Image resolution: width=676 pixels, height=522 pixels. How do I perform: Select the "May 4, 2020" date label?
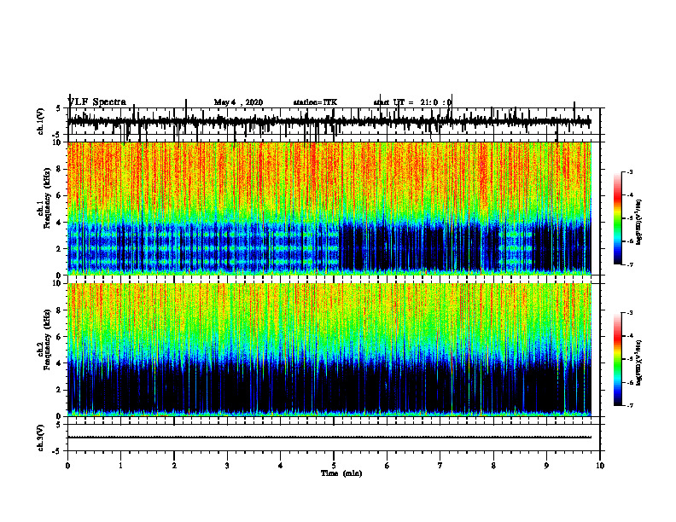click(238, 102)
